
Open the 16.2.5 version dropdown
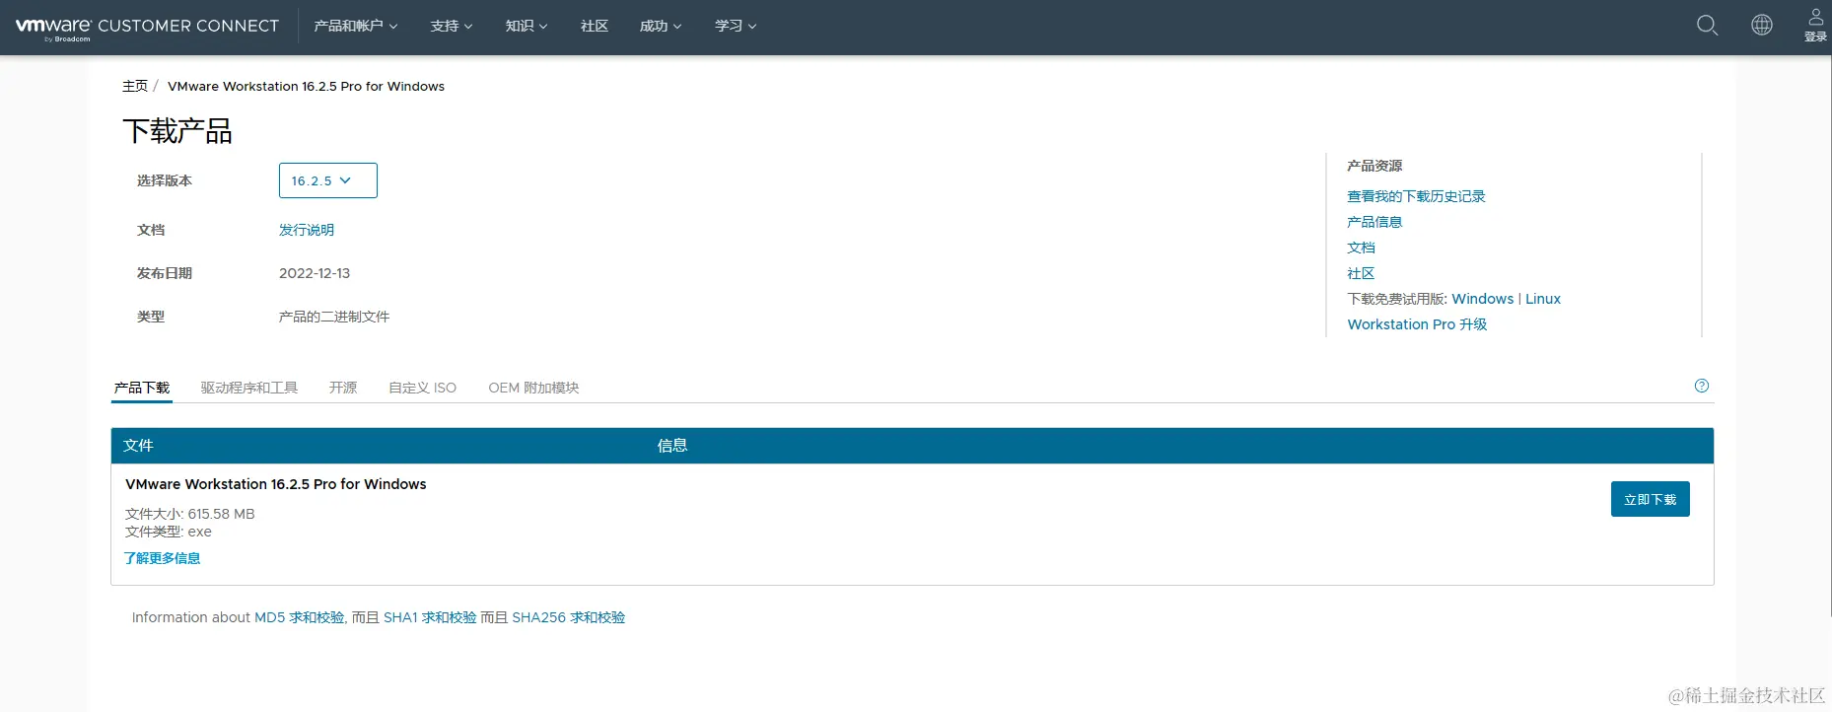point(328,180)
